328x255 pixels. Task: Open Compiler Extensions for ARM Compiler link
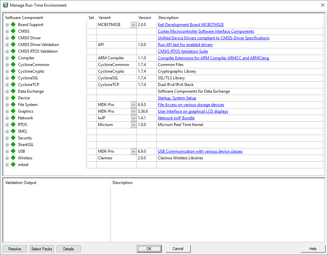click(x=213, y=58)
